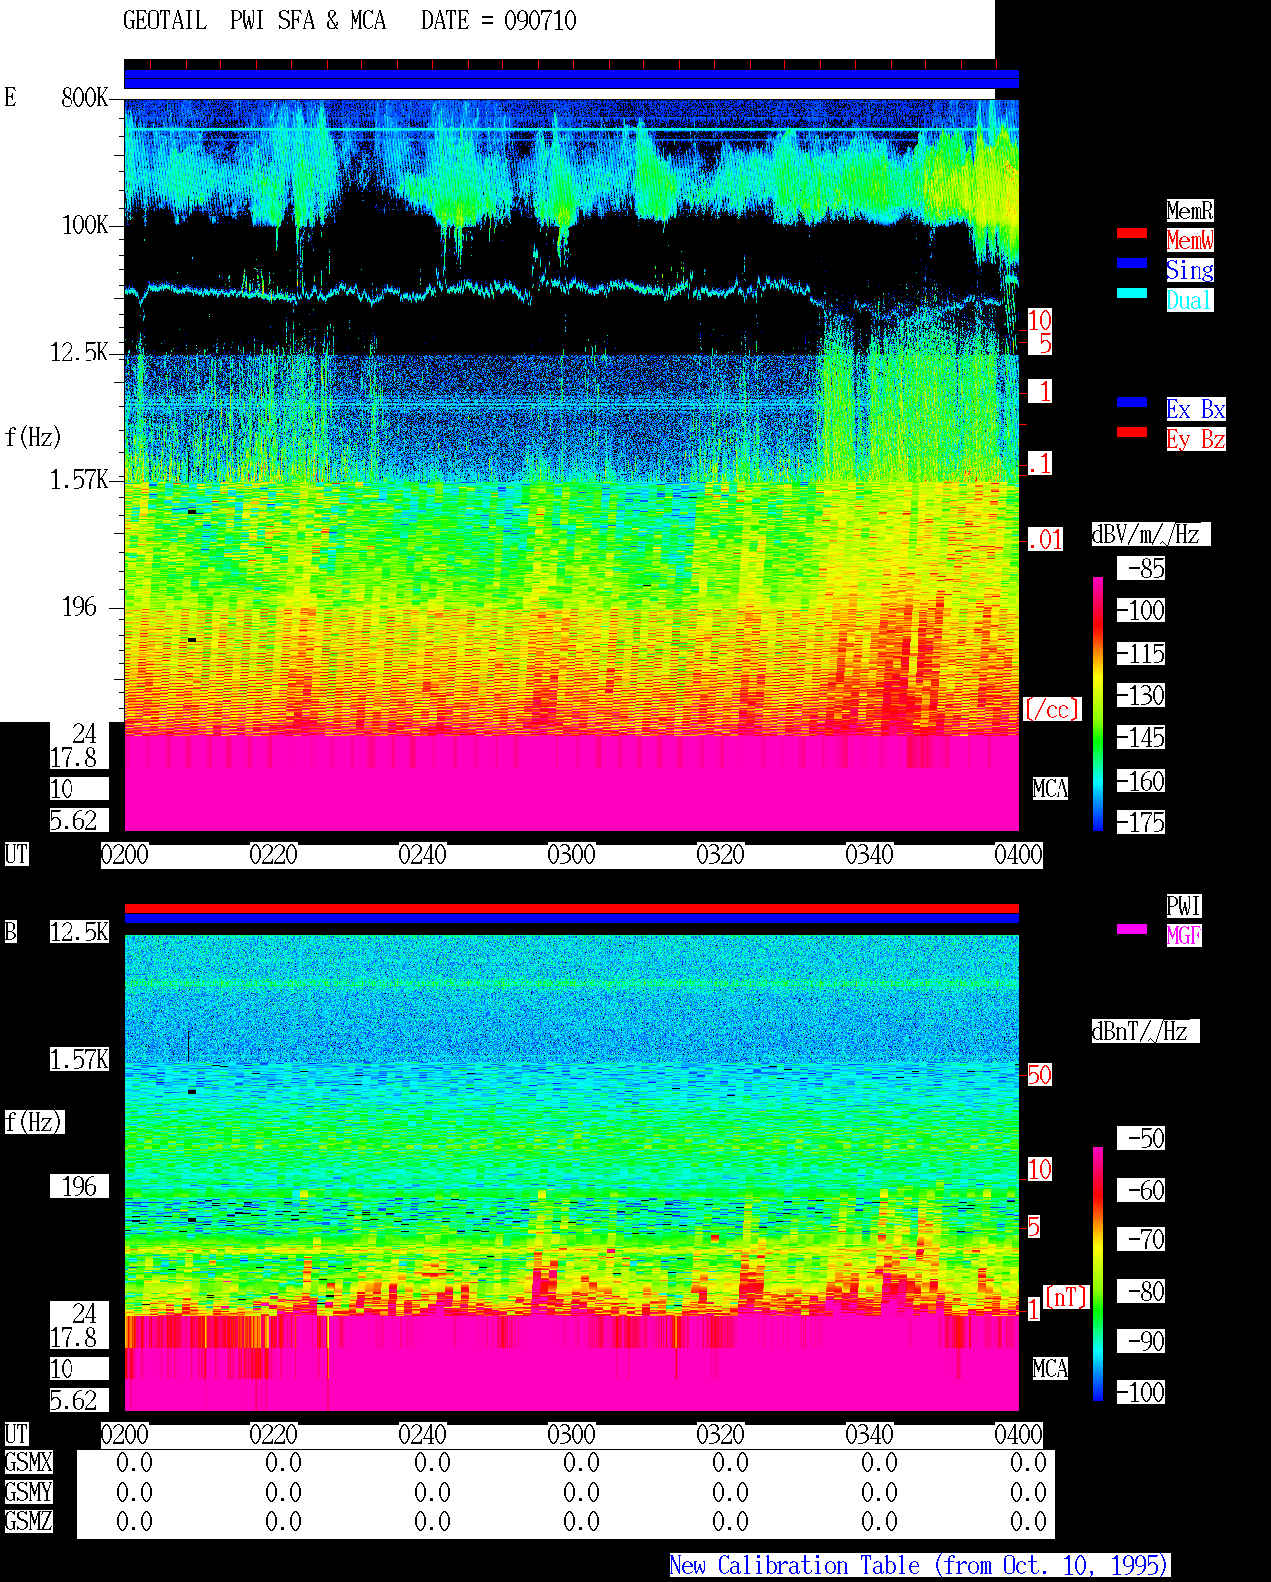Viewport: 1271px width, 1582px height.
Task: Select the MemR legend label
Action: pos(1190,211)
